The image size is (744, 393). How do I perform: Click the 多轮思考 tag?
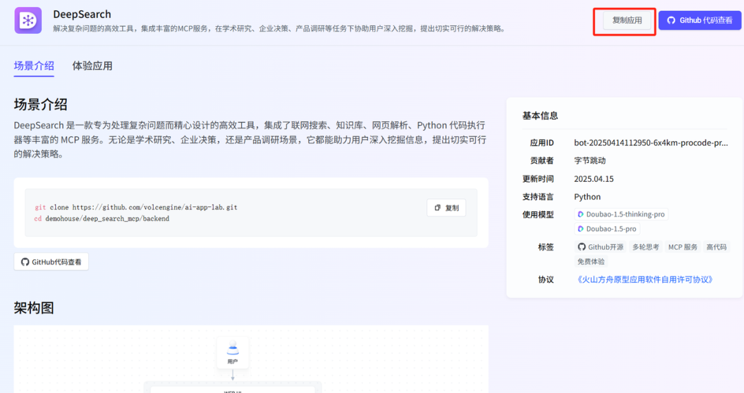(x=645, y=247)
